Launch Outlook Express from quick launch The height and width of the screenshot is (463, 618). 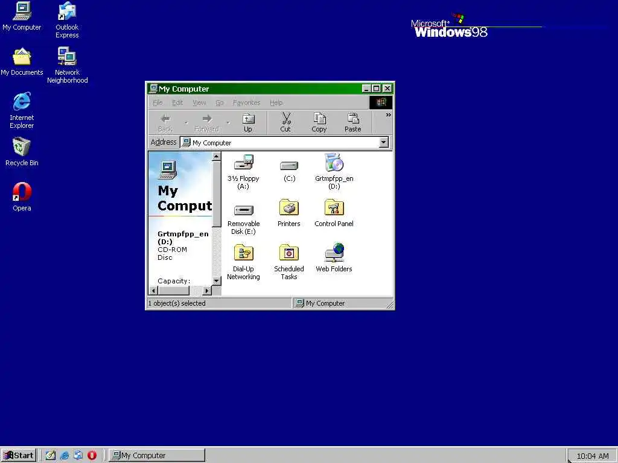click(78, 455)
